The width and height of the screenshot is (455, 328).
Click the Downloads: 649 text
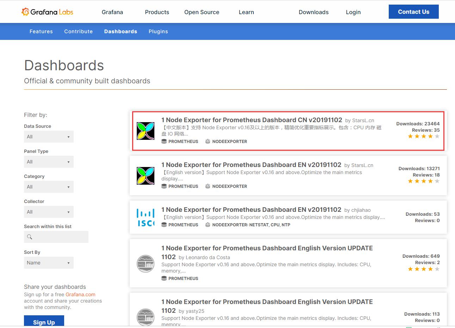coord(421,256)
